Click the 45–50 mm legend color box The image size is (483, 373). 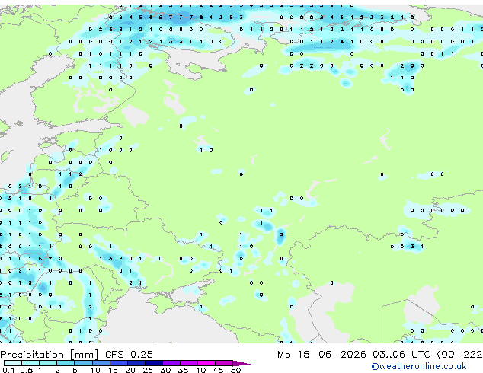224,363
